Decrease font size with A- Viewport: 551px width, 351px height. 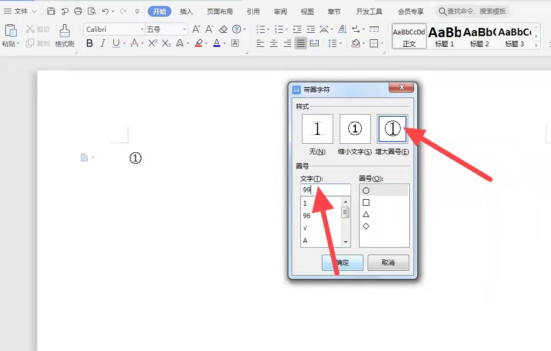(209, 29)
